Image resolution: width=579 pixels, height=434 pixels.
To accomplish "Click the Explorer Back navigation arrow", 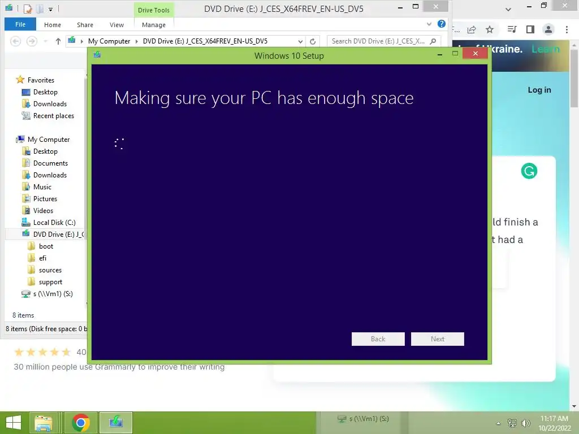I will click(x=15, y=41).
